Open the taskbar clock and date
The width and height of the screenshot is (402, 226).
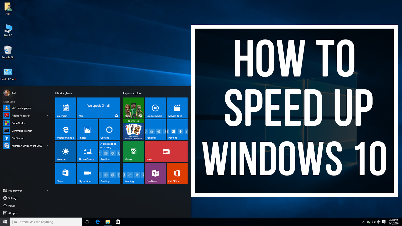[393, 222]
